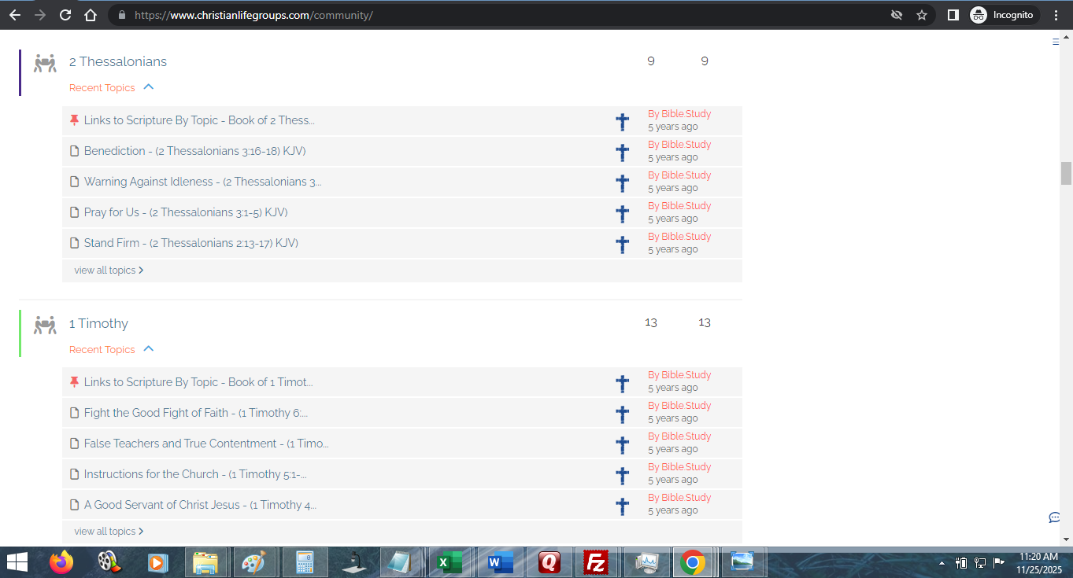
Task: Show hidden system tray icons arrow
Action: point(942,562)
